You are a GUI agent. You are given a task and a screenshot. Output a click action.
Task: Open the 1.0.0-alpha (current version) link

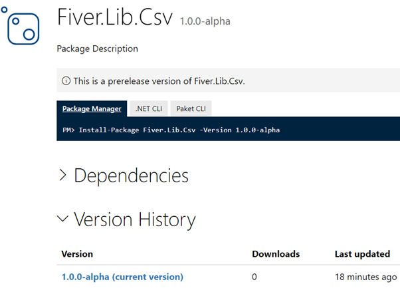point(122,277)
